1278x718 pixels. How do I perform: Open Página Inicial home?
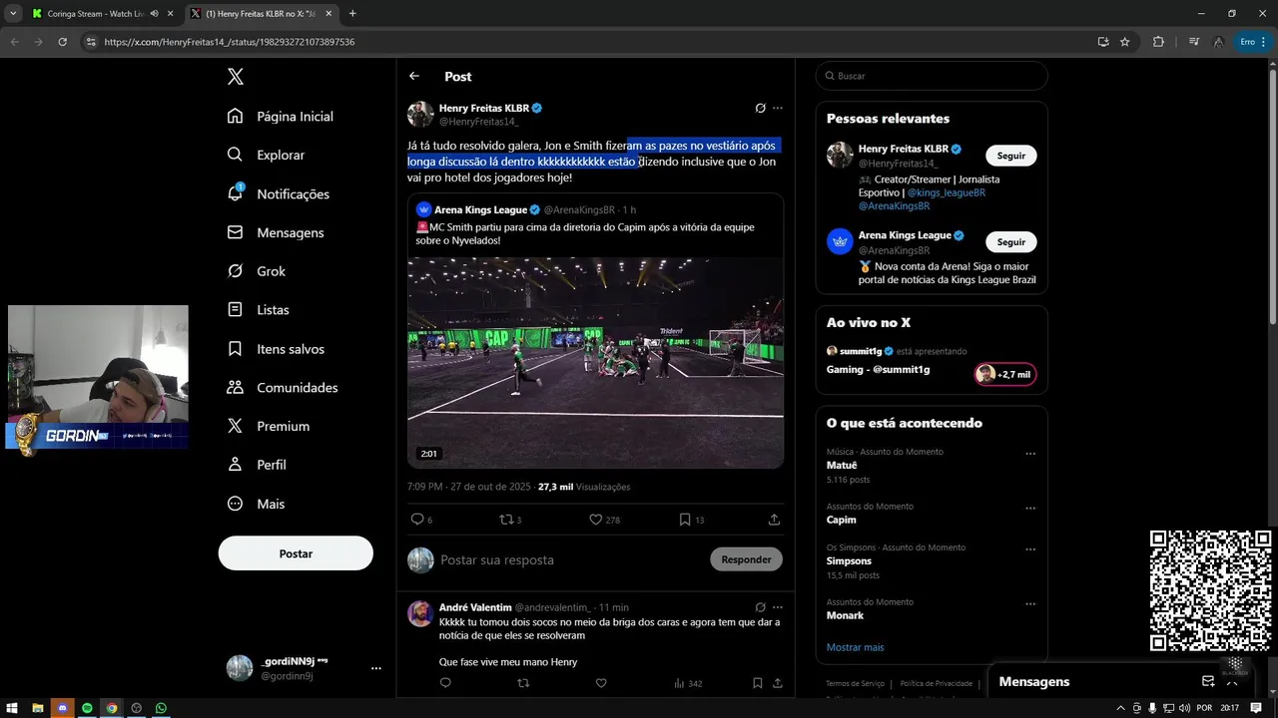(281, 116)
